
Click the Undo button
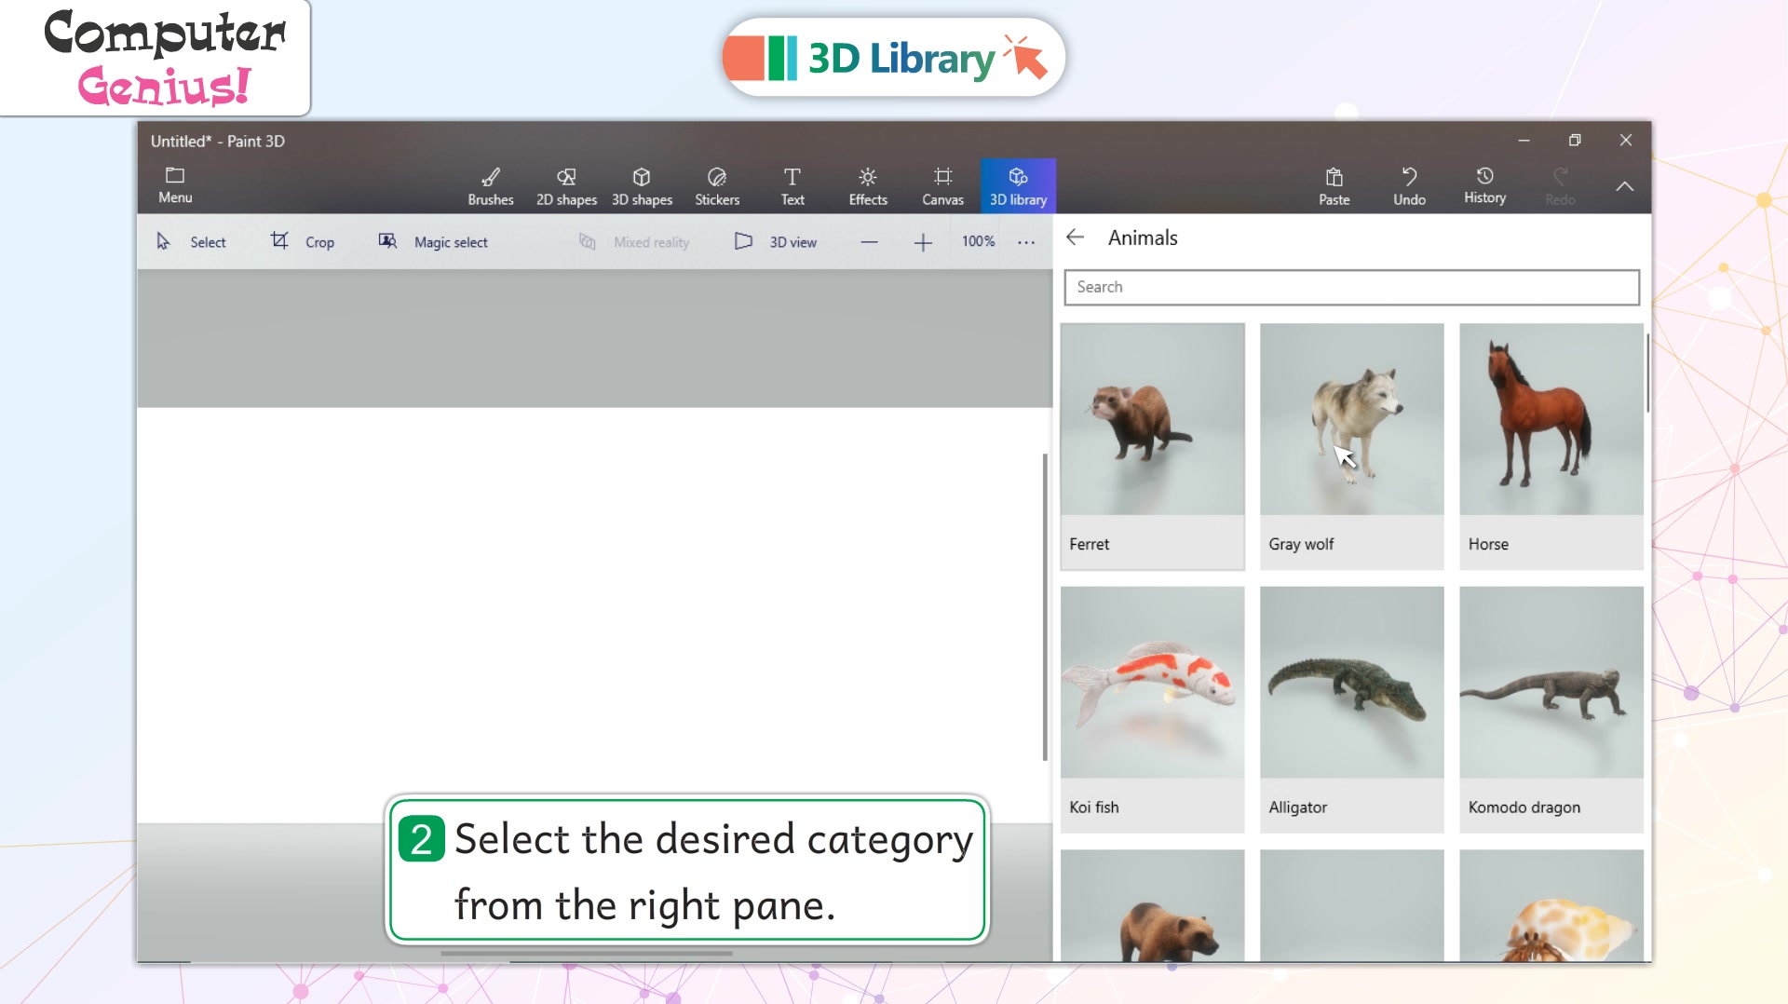(x=1409, y=186)
